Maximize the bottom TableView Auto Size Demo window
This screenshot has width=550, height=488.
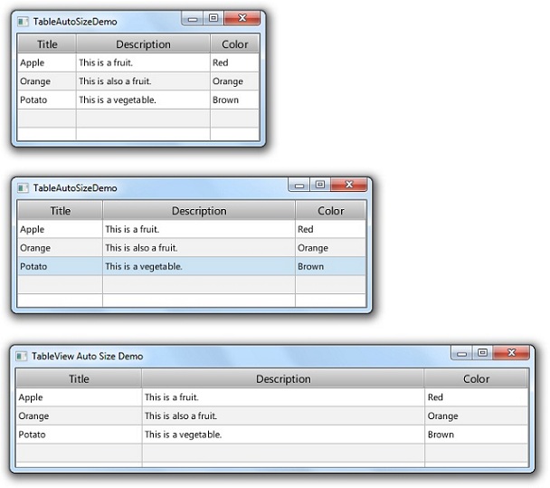[x=482, y=353]
